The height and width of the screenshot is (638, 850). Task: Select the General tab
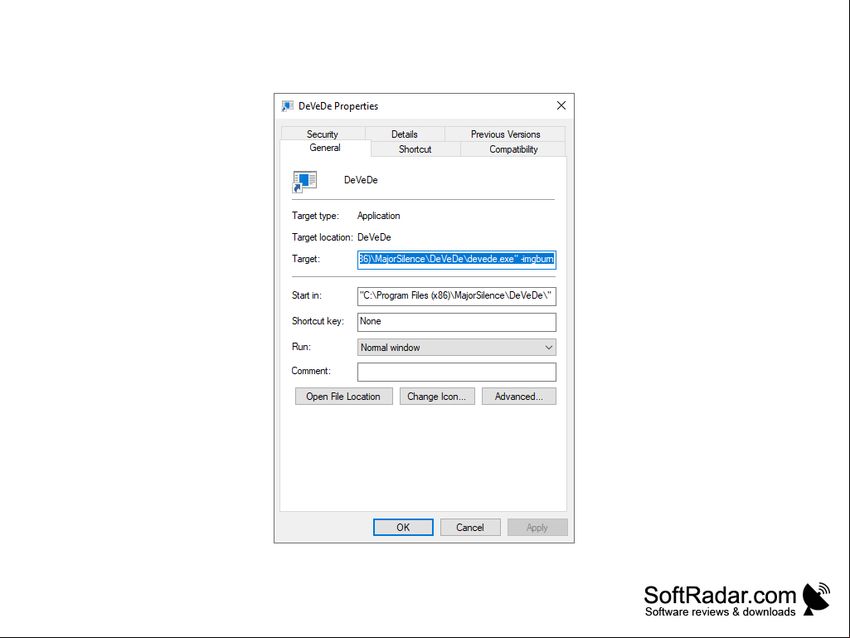[x=325, y=149]
